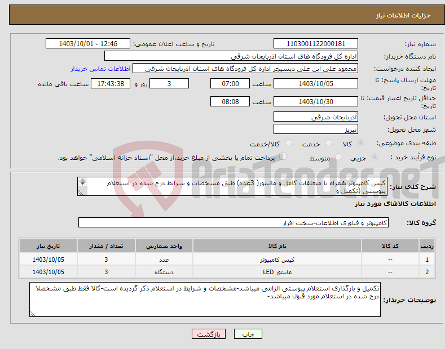Click the description box resize grip
445x349 pixels.
(x=81, y=193)
